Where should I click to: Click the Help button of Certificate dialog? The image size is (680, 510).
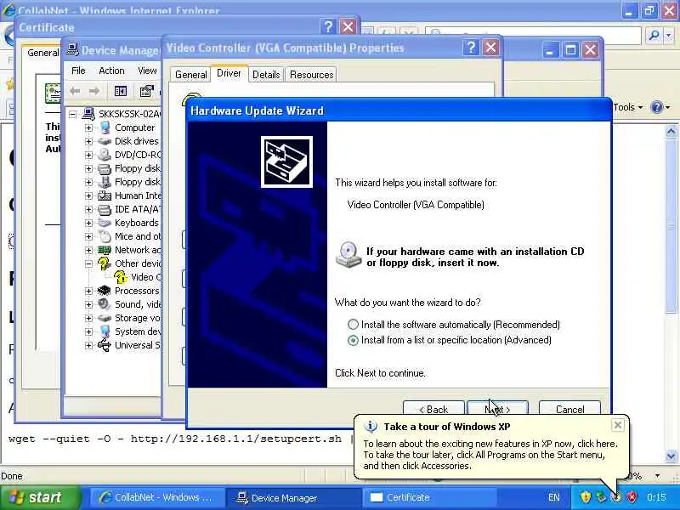[328, 27]
